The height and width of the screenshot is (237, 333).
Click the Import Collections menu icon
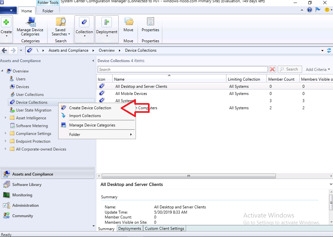(x=63, y=115)
